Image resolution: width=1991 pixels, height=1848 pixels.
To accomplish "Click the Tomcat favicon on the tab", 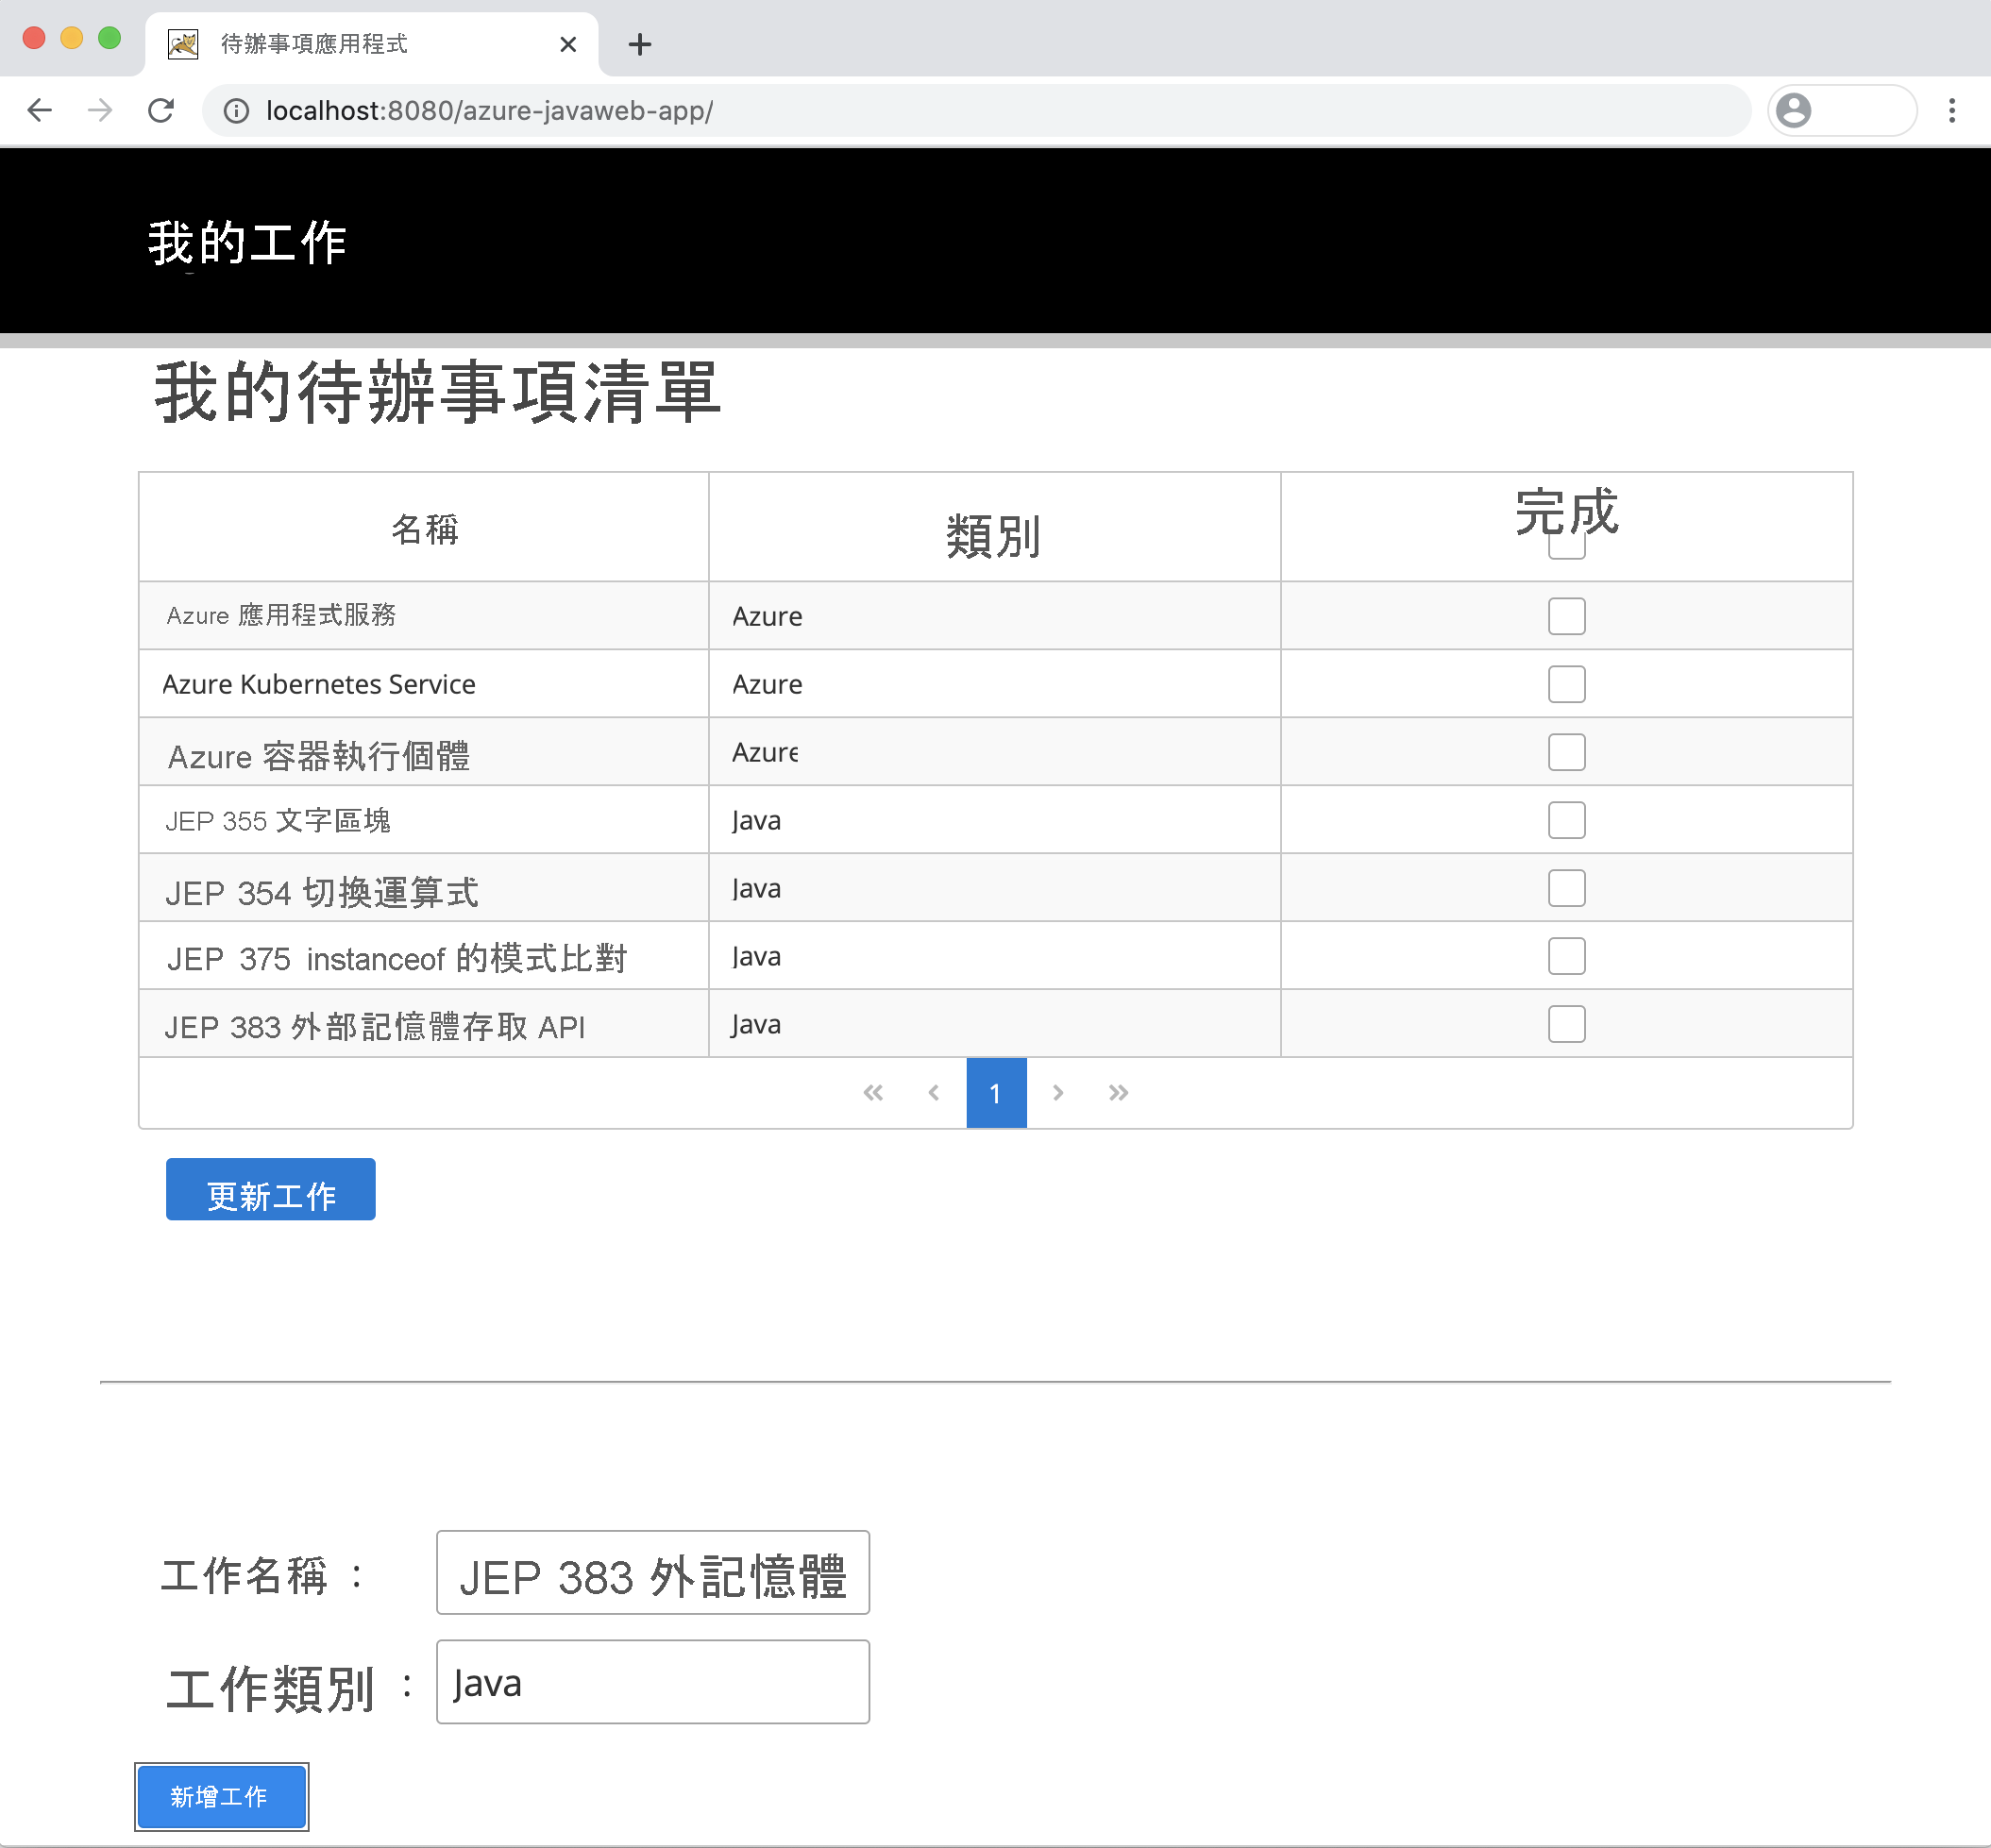I will tap(183, 44).
